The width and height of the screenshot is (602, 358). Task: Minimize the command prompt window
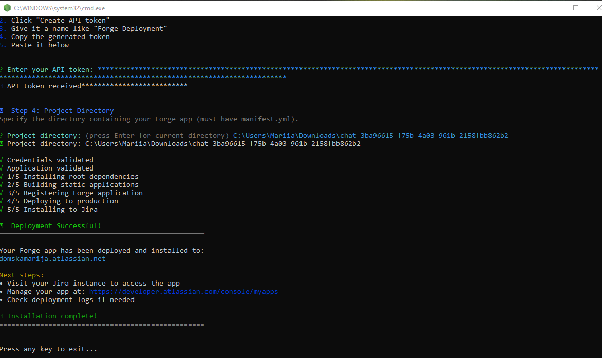(x=553, y=8)
